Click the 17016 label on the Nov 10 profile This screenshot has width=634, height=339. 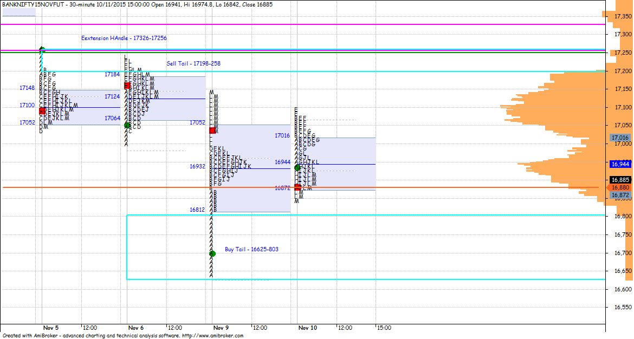click(282, 135)
